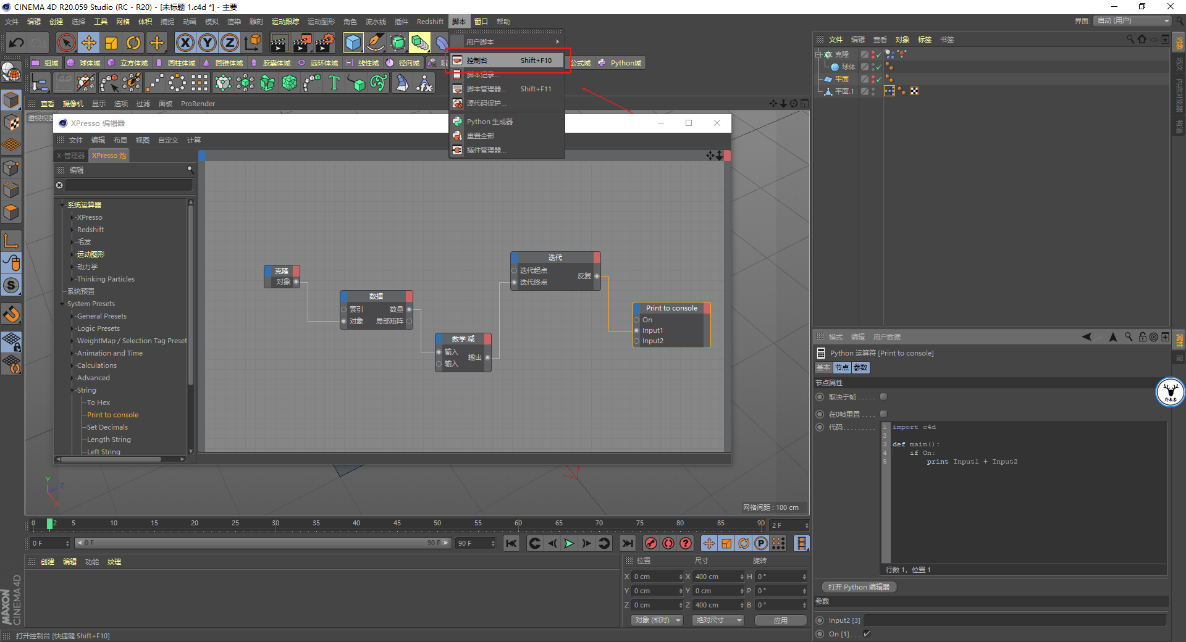Click the record active objects keyframe icon
Image resolution: width=1186 pixels, height=642 pixels.
click(x=650, y=543)
